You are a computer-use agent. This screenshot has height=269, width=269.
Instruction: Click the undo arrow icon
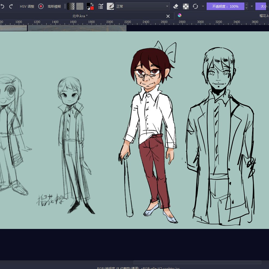coord(2,6)
